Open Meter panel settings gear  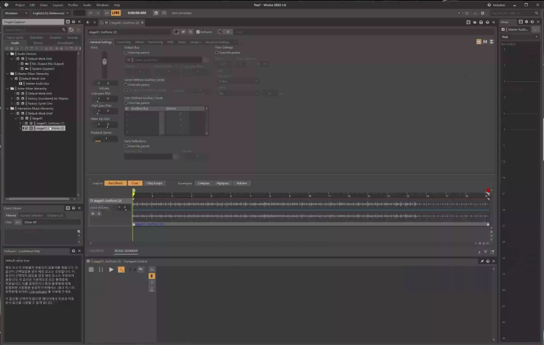click(526, 22)
